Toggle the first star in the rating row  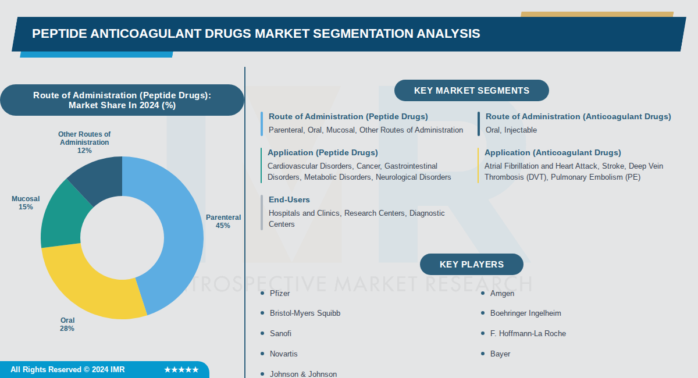168,369
